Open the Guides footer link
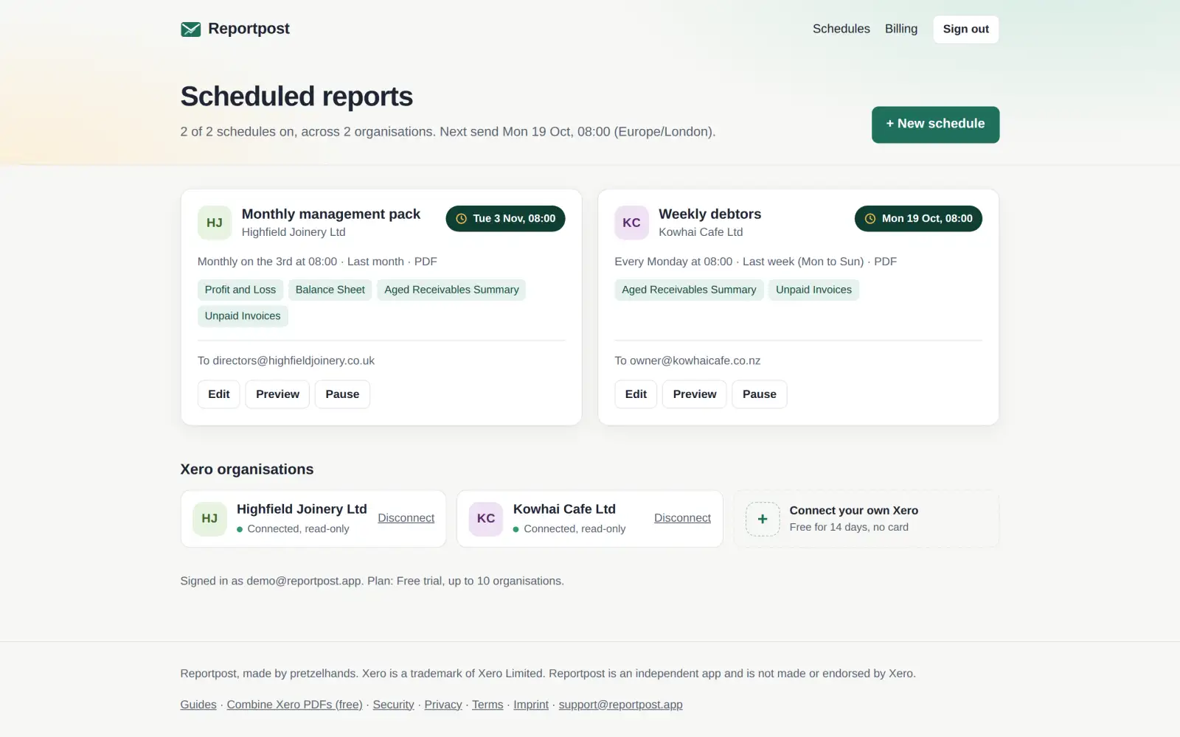 [x=198, y=705]
